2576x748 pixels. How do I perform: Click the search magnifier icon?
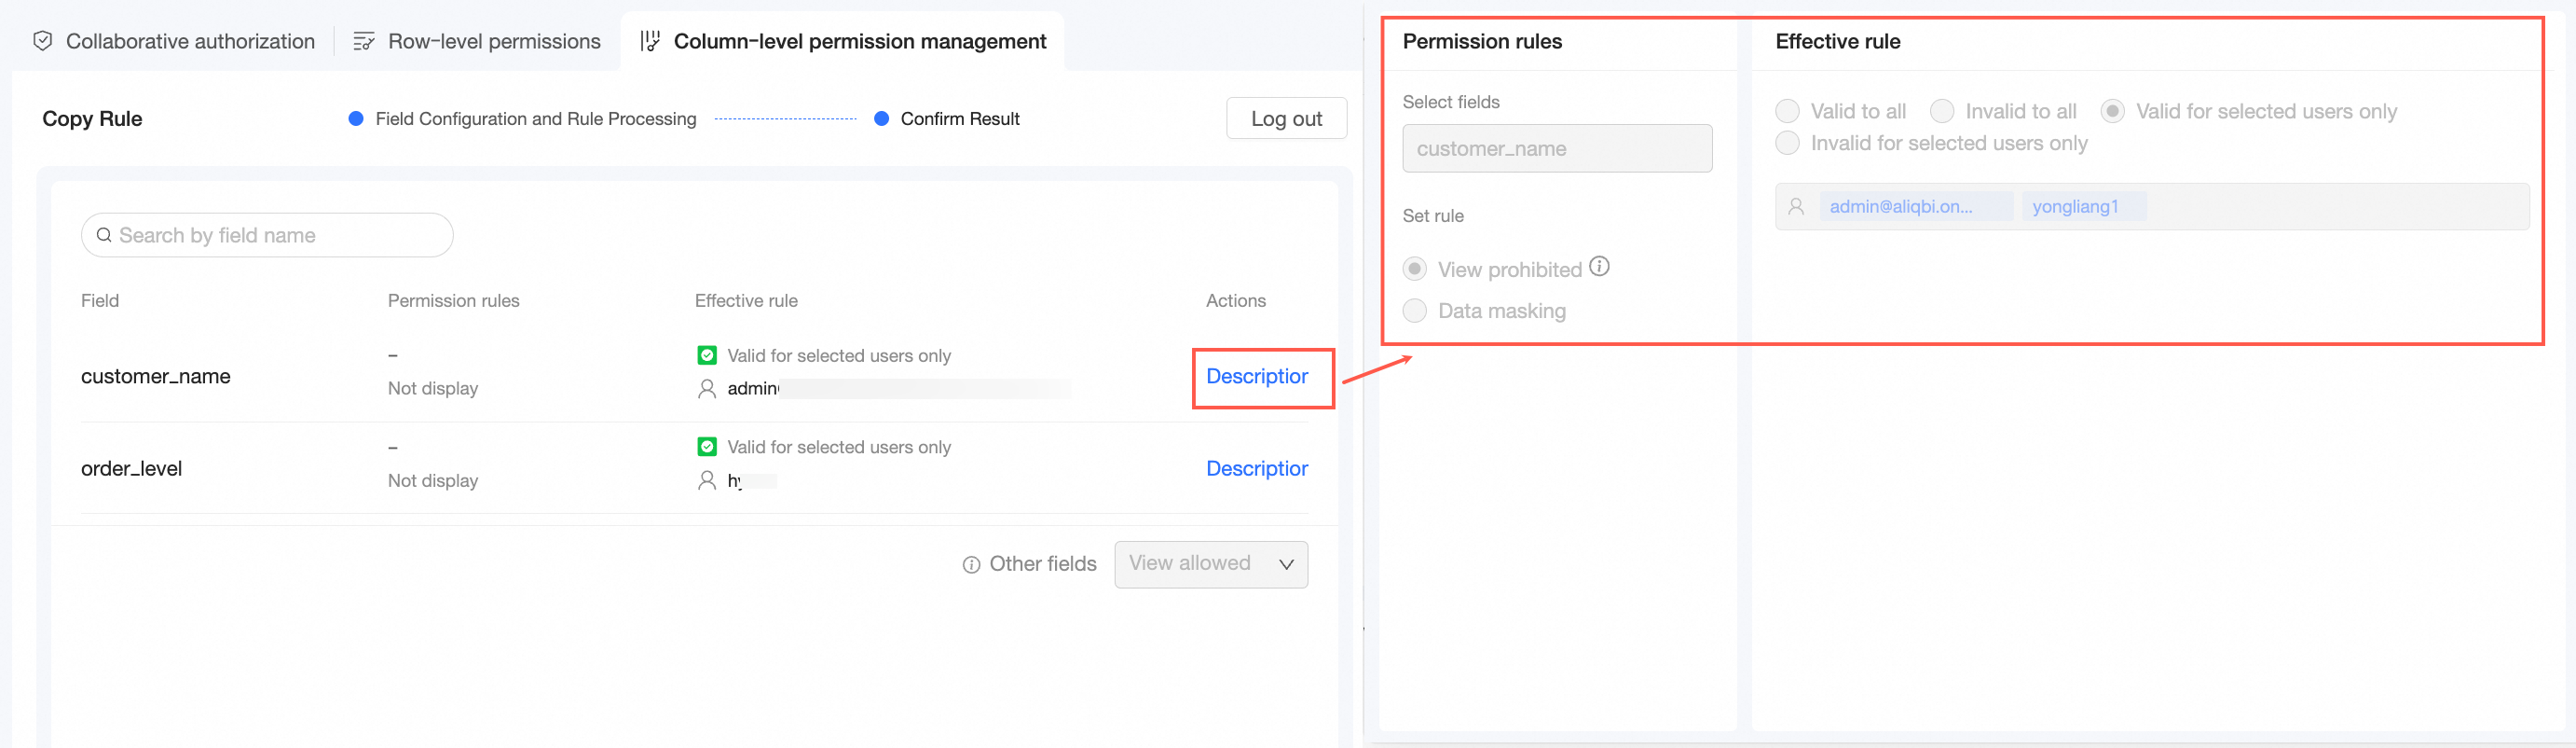click(104, 235)
